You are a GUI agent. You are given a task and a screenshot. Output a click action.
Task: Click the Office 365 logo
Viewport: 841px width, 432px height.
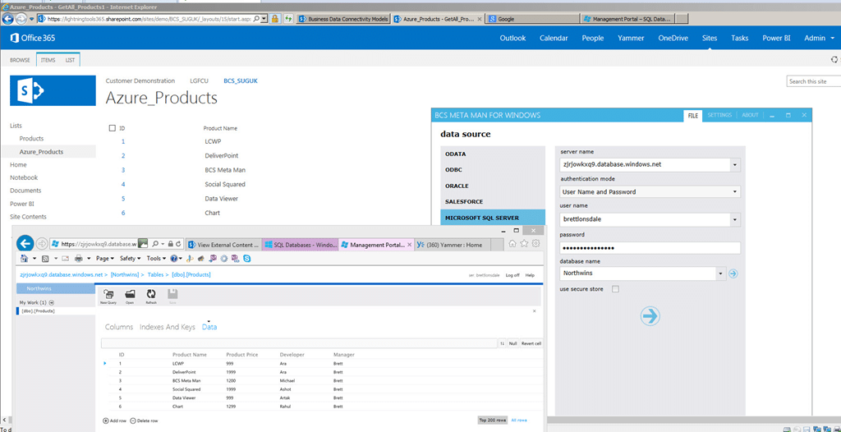point(33,38)
